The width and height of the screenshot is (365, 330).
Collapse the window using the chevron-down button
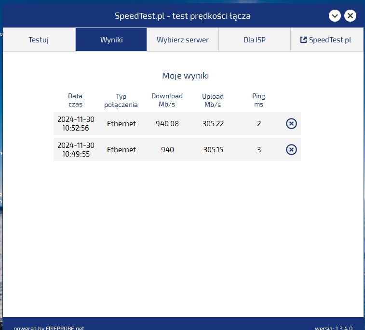335,16
